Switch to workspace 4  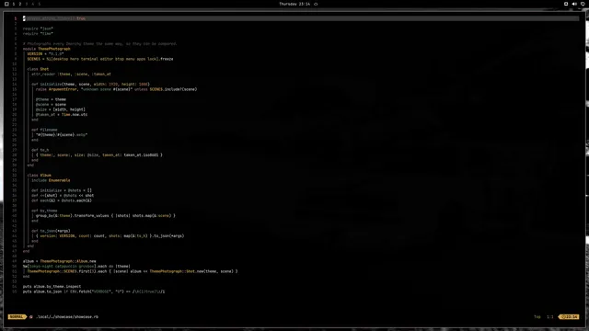(33, 4)
